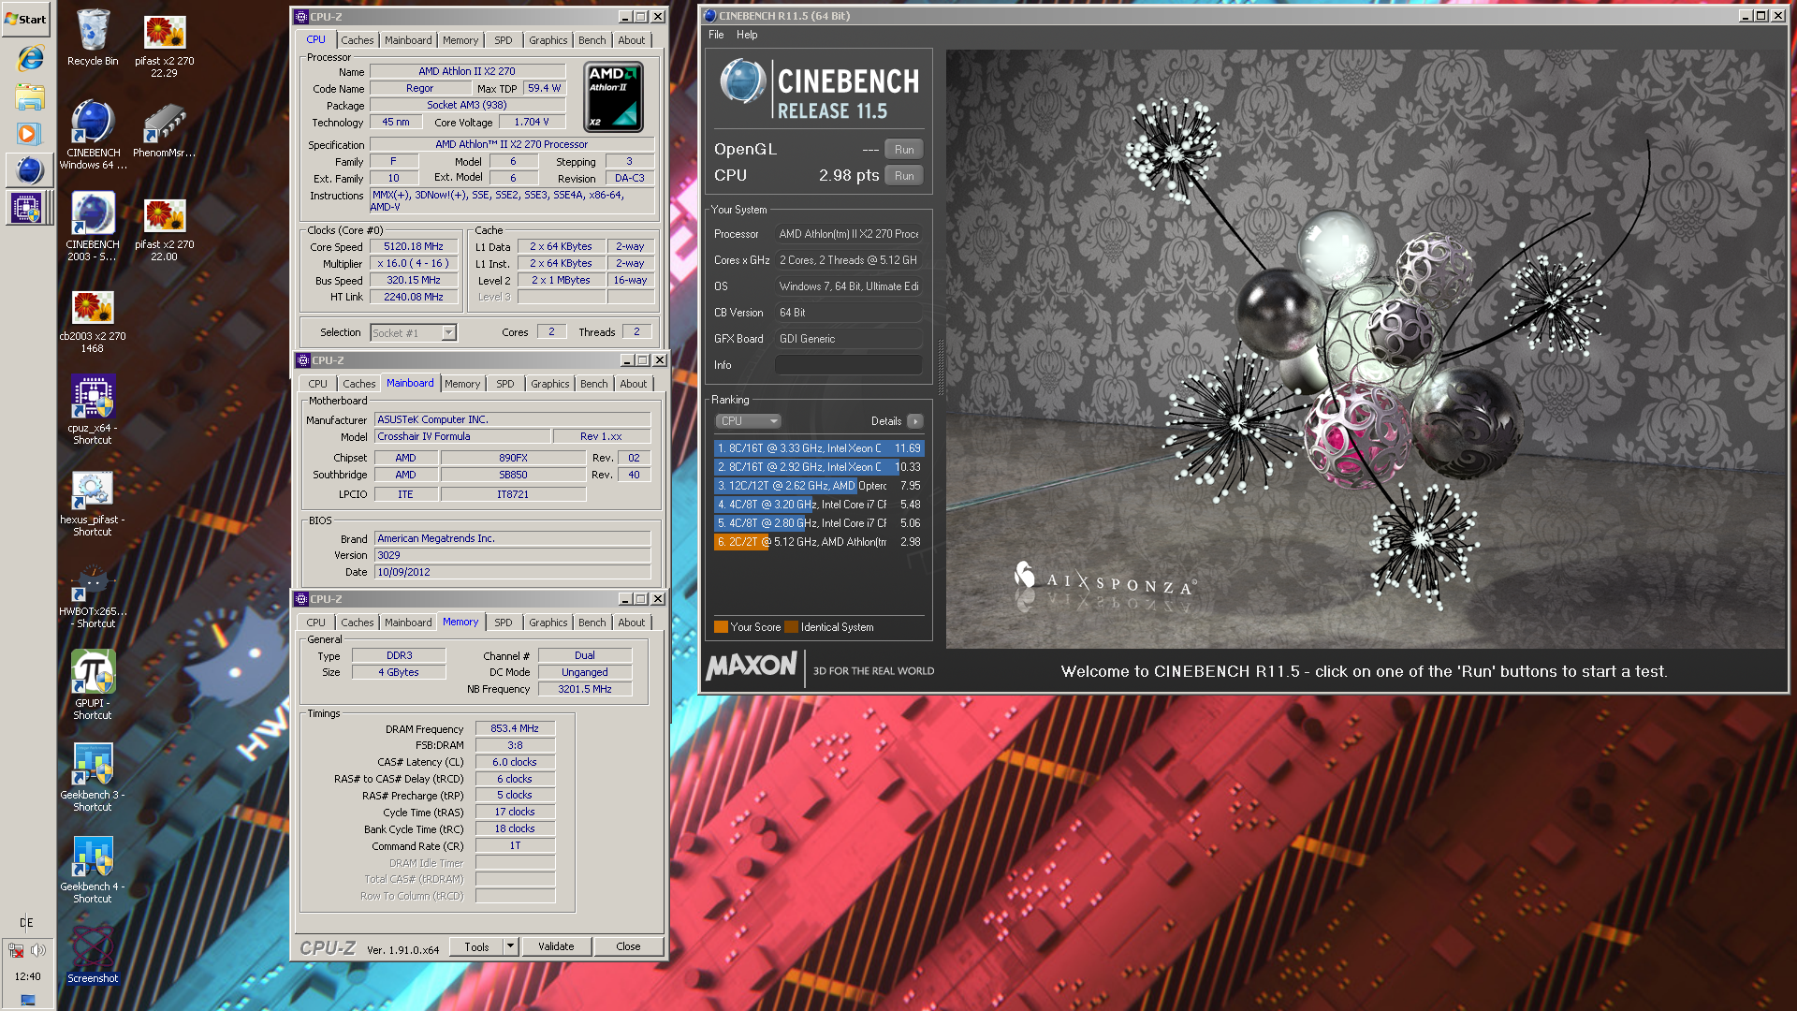The width and height of the screenshot is (1797, 1011).
Task: Click the network tray icon
Action: pyautogui.click(x=16, y=950)
